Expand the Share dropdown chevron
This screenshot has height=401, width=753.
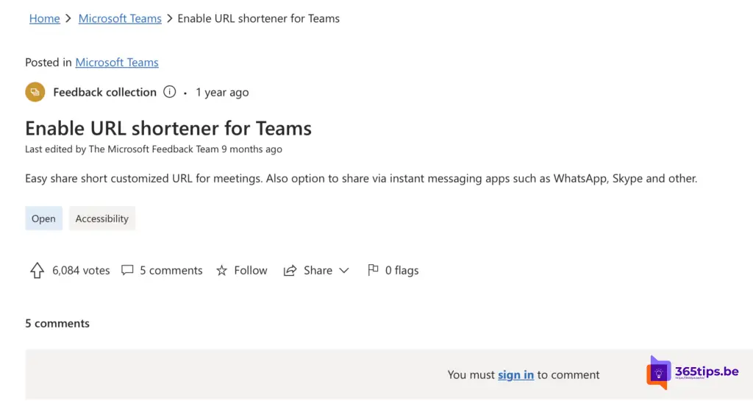click(x=344, y=271)
